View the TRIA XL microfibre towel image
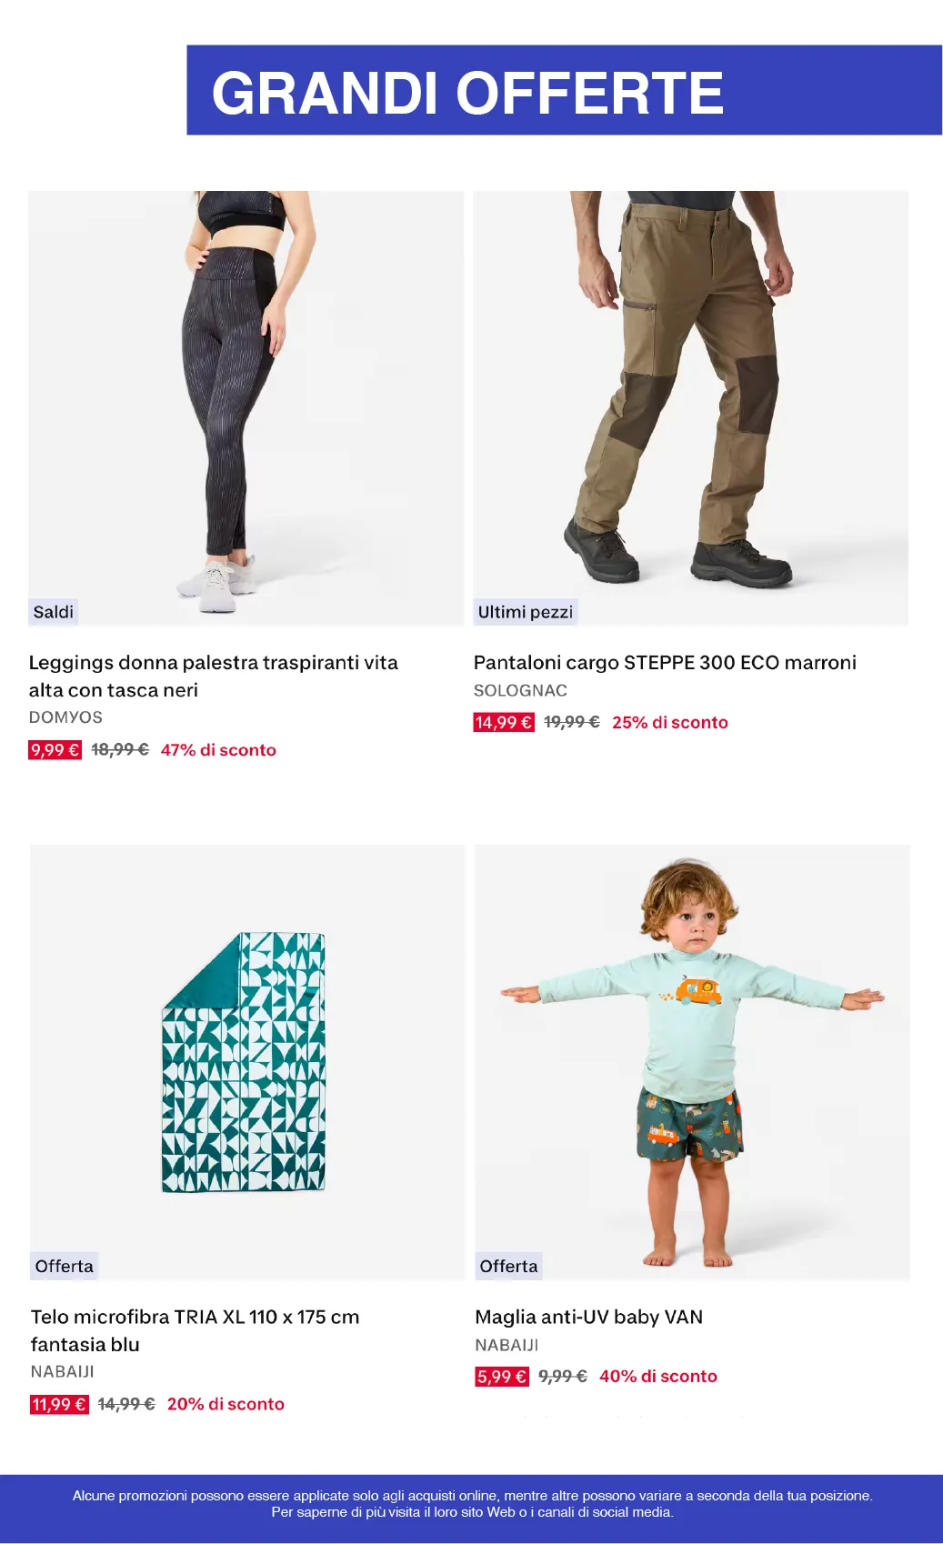Viewport: 943px width, 1544px height. 247,1062
